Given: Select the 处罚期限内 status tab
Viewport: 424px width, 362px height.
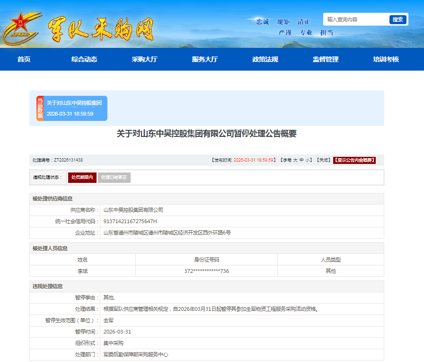Looking at the screenshot, I should (x=82, y=177).
